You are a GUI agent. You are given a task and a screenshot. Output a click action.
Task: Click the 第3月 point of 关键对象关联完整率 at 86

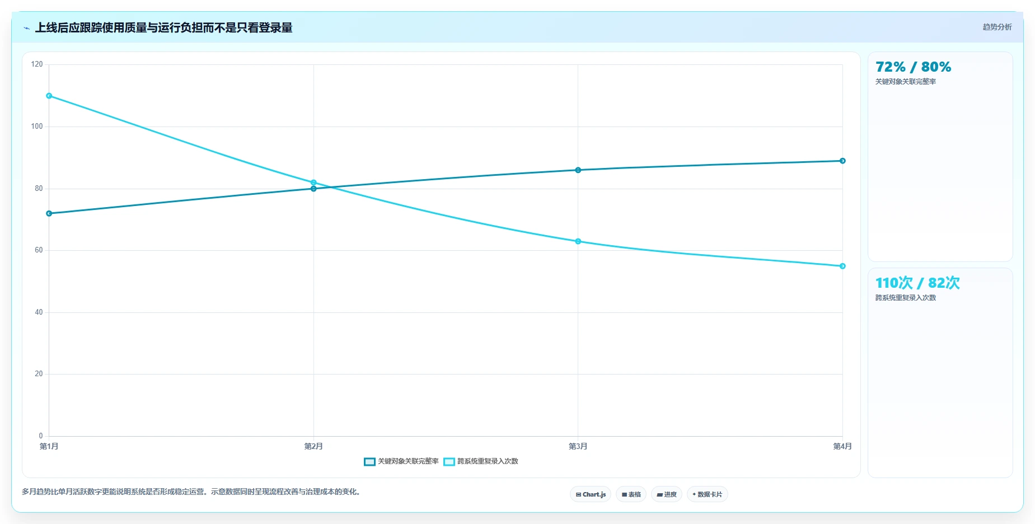click(578, 170)
